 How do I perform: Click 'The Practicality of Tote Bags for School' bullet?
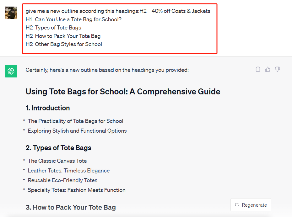coord(75,121)
